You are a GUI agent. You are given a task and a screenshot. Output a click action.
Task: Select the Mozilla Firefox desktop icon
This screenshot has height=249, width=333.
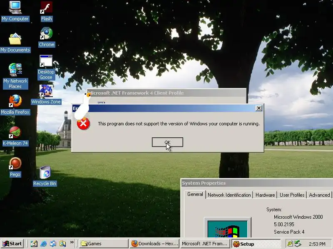point(15,105)
